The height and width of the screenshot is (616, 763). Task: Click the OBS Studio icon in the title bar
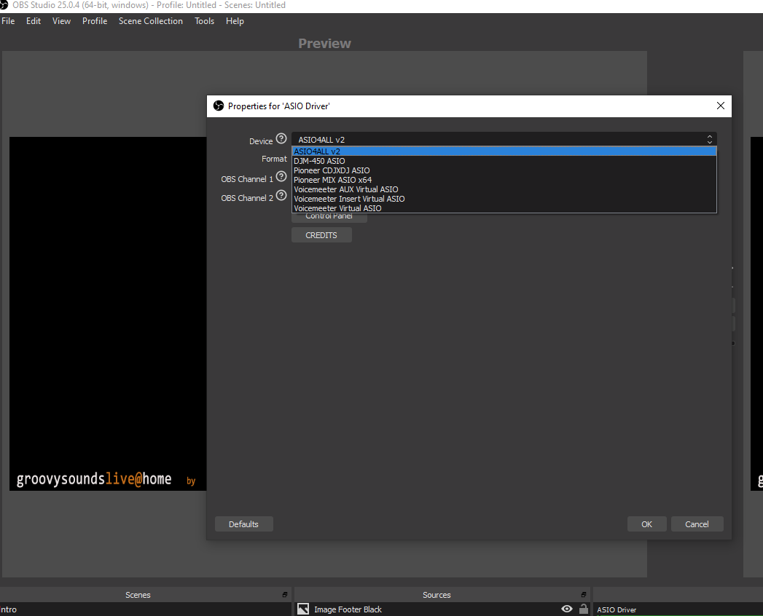click(4, 5)
